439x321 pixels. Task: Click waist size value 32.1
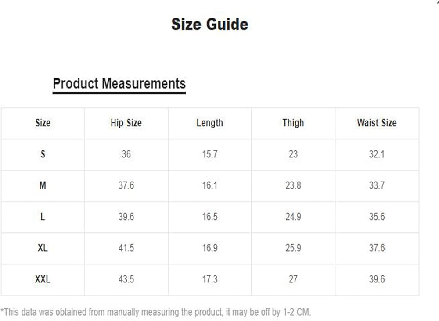377,154
